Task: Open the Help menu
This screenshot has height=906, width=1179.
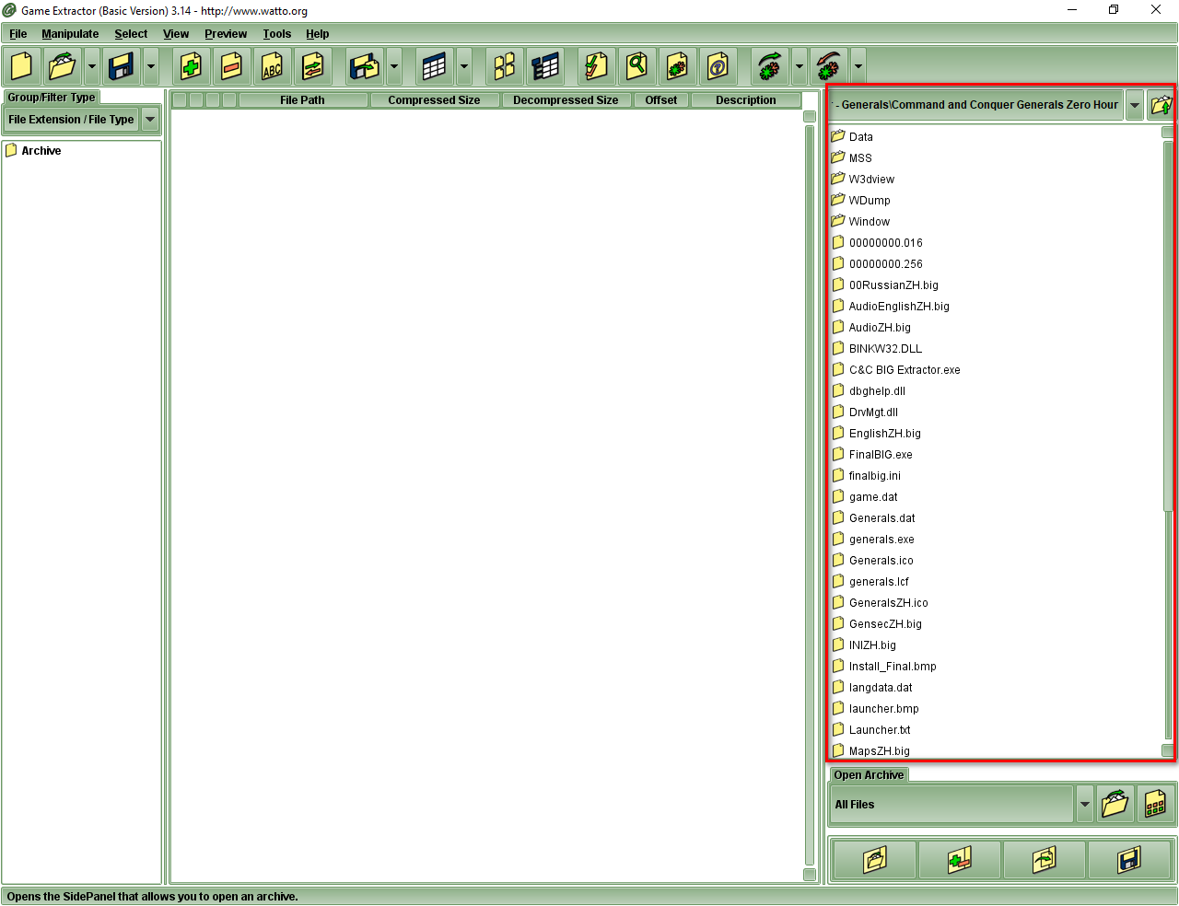Action: [318, 34]
